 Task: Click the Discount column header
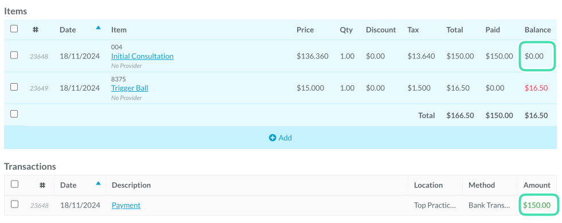[x=381, y=30]
